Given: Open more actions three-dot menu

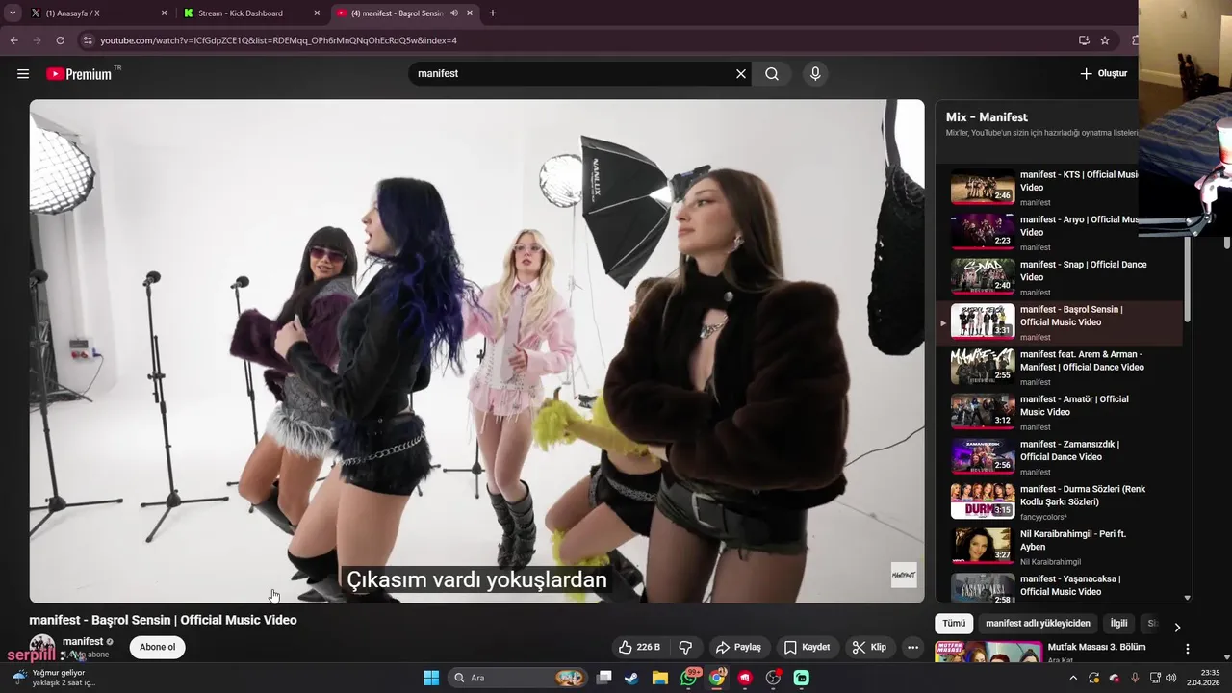Looking at the screenshot, I should point(912,647).
